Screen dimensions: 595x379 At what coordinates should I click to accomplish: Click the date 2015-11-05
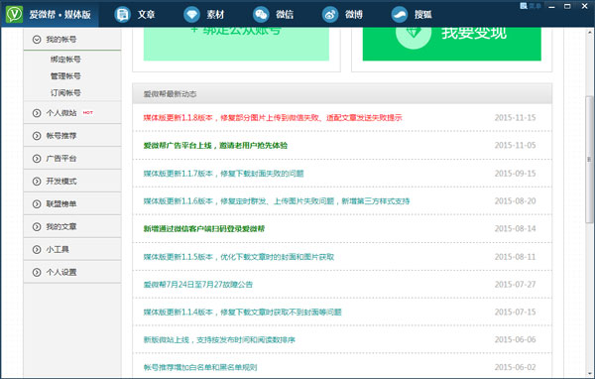(515, 146)
